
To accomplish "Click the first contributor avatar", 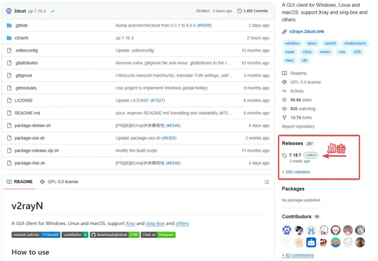I will [x=287, y=230].
